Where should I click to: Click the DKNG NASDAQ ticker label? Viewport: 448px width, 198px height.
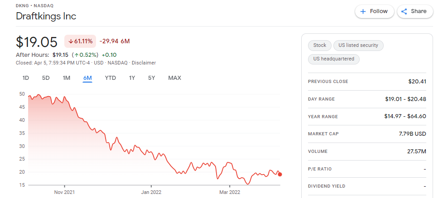[x=34, y=6]
